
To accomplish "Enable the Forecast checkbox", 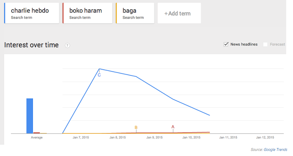I will point(265,44).
